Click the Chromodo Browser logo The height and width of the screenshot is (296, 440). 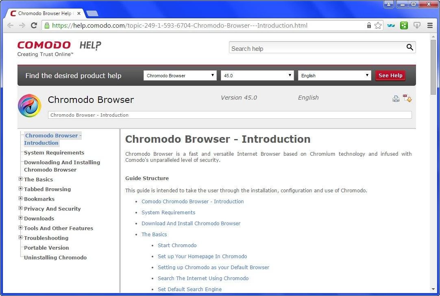pos(30,105)
